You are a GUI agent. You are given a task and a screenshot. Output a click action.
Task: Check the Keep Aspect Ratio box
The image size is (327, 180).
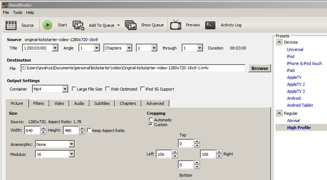point(89,131)
